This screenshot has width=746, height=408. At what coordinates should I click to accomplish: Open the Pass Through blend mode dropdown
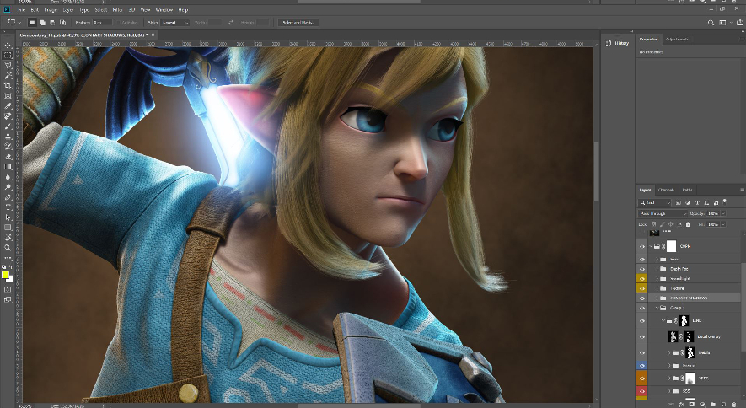[663, 213]
